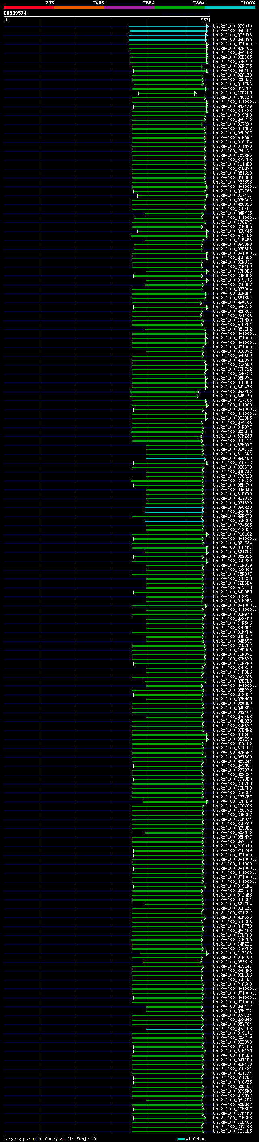The image size is (259, 1142).
Task: Select the UniRef100_A9BK56 entry
Action: (232, 521)
